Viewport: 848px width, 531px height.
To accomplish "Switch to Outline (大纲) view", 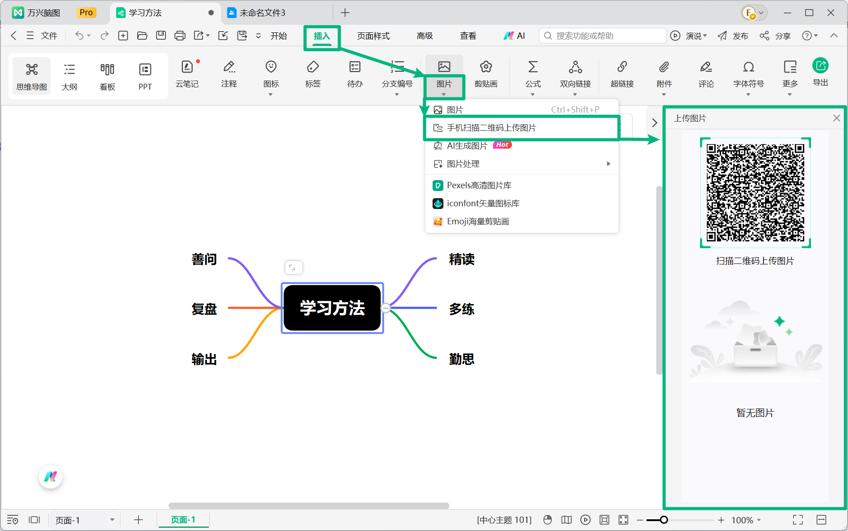I will (x=69, y=76).
